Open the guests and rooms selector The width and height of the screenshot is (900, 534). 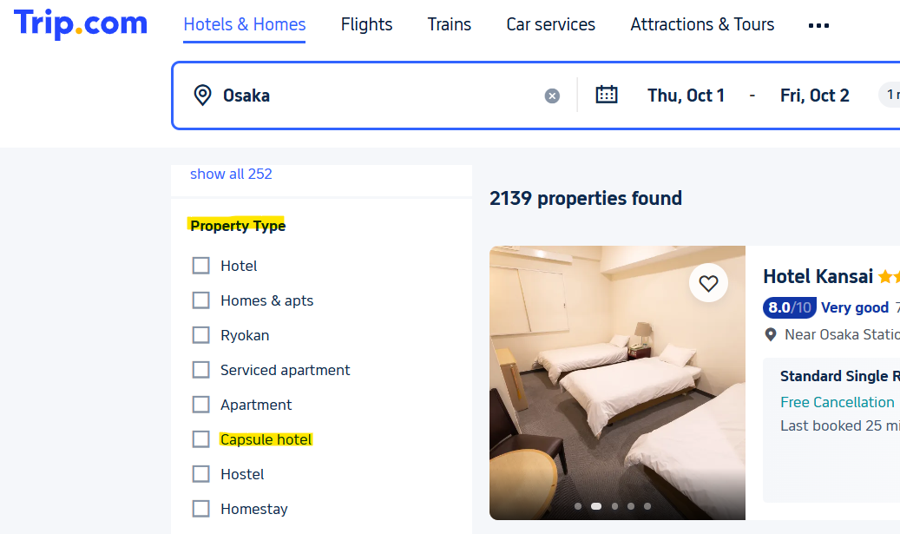pyautogui.click(x=890, y=95)
